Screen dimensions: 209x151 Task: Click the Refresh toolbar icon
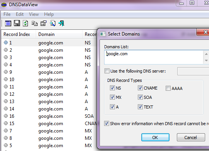pos(25,23)
